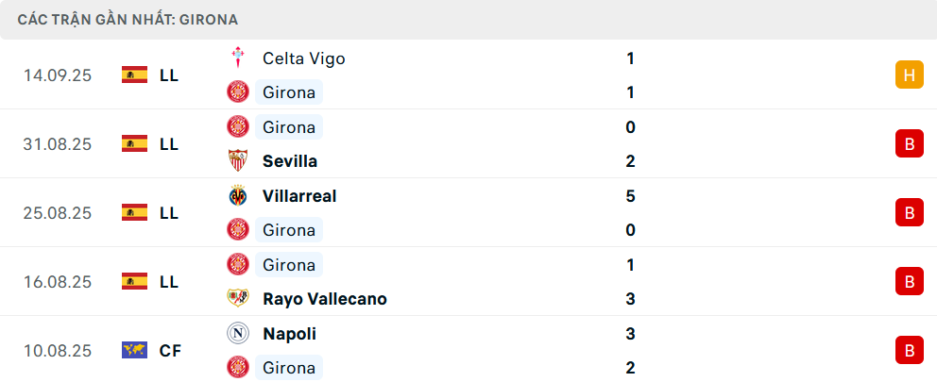Click the Napoli club crest
This screenshot has width=937, height=382.
click(237, 334)
